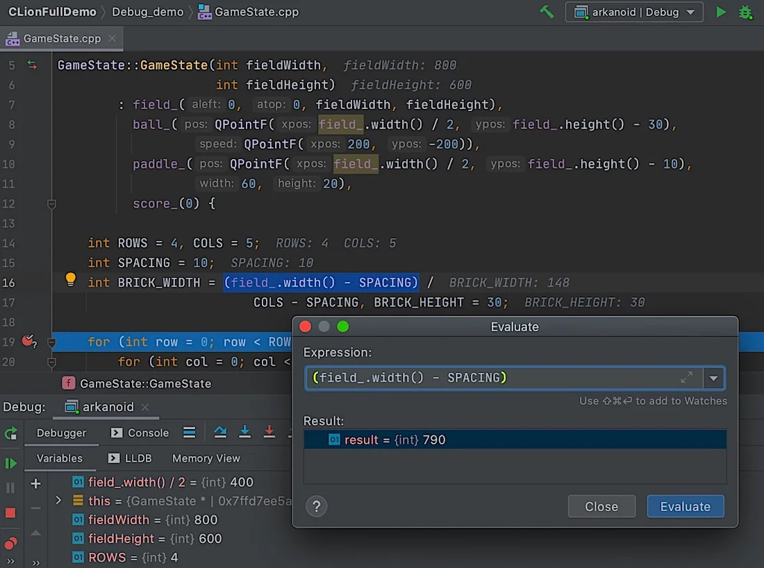Image resolution: width=764 pixels, height=568 pixels.
Task: Click the Evaluate button
Action: [685, 507]
